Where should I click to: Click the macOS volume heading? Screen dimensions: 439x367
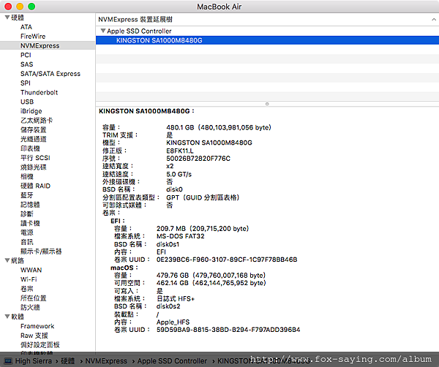pyautogui.click(x=124, y=268)
